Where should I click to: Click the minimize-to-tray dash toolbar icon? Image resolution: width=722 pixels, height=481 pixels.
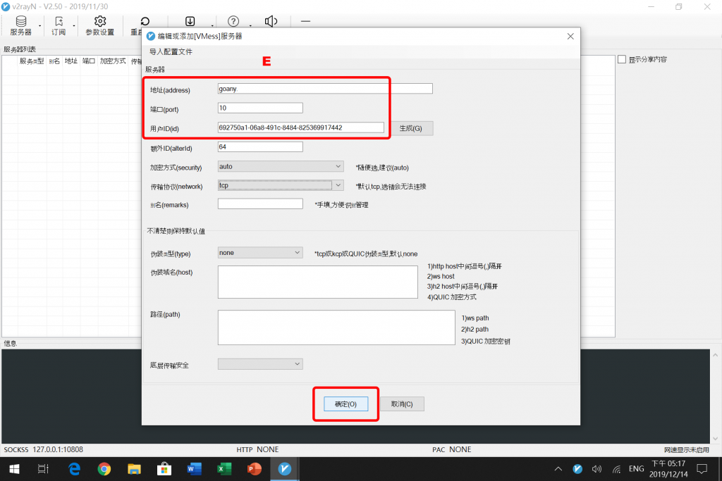point(305,21)
